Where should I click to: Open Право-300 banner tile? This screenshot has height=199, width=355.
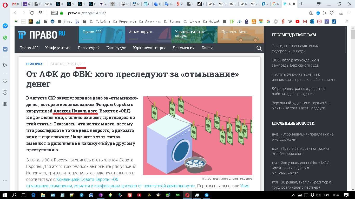tap(102, 35)
